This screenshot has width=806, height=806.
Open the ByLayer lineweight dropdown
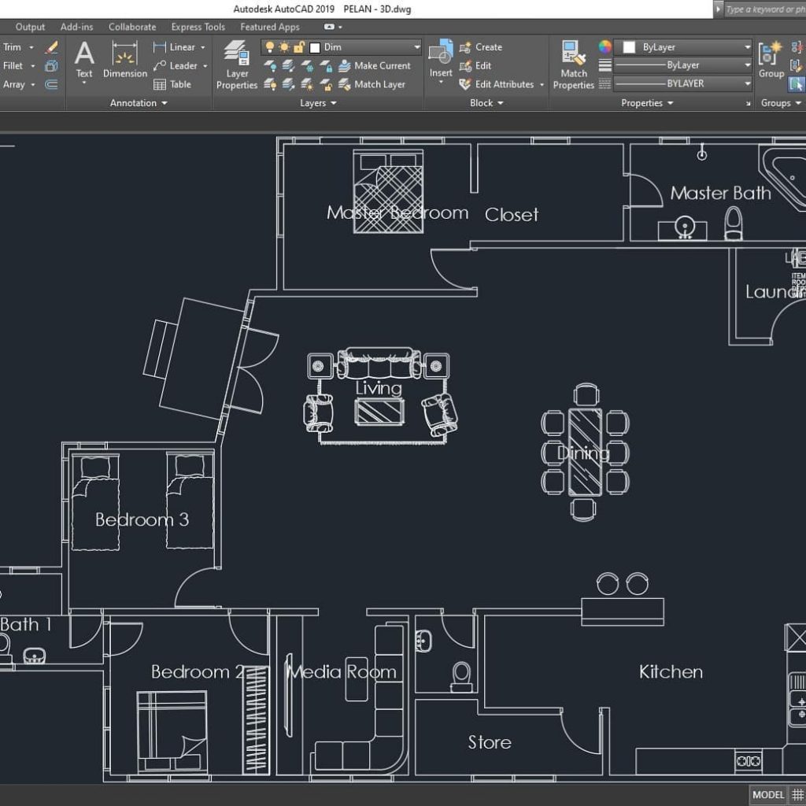748,65
